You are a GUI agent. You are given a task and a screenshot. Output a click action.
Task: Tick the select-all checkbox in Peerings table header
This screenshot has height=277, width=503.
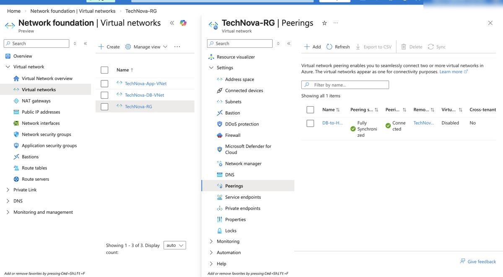[310, 110]
